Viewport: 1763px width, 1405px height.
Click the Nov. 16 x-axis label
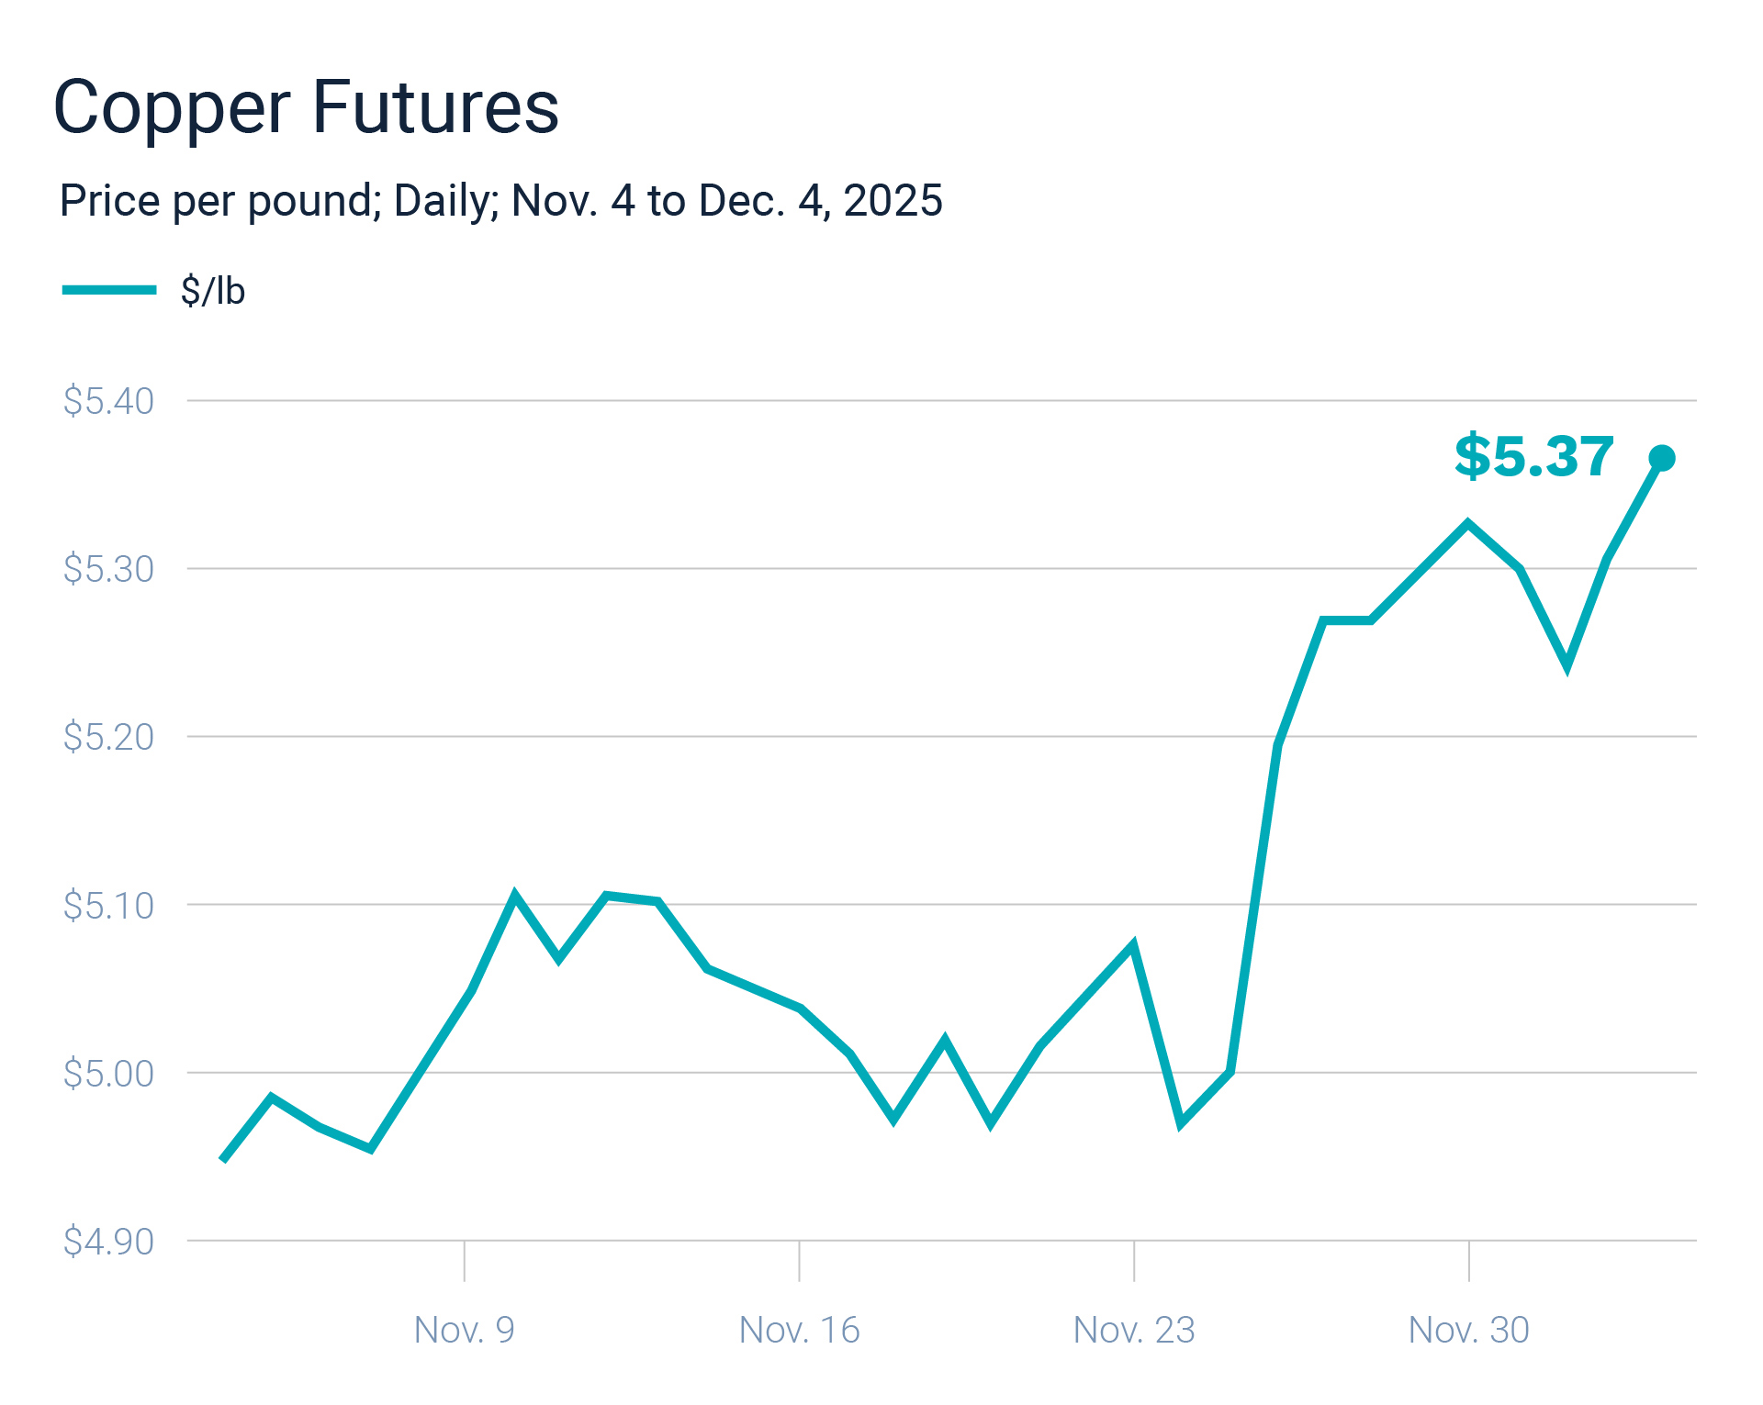click(x=799, y=1329)
